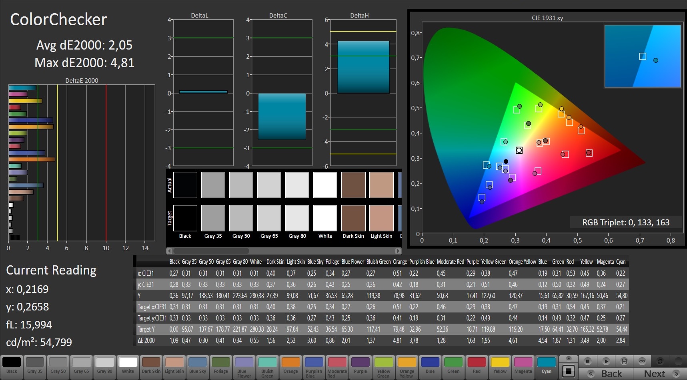Choose the White swatch button in the bottom bar
Screen dimensions: 687x380
pos(128,366)
